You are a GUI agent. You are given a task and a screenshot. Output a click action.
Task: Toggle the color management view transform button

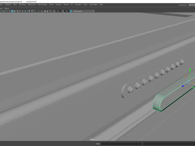(x=71, y=11)
